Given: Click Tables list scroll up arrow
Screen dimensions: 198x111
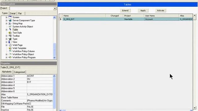Looking at the screenshot, I should 195,15.
